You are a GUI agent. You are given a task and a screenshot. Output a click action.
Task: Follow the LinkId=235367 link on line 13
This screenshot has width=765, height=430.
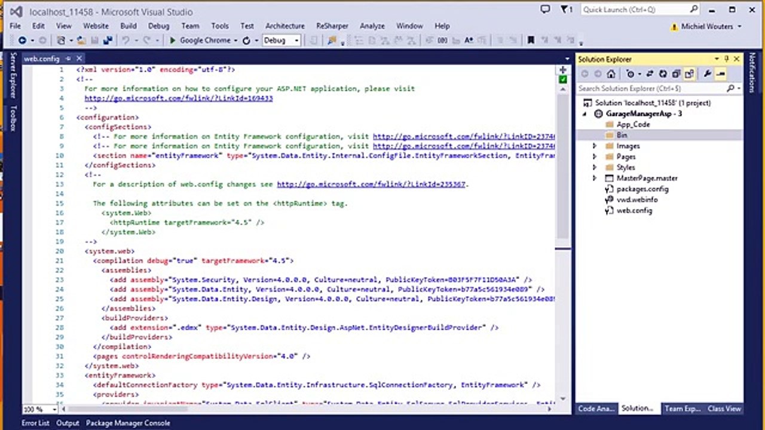point(371,184)
